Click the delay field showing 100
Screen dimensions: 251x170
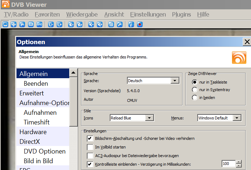(229, 164)
